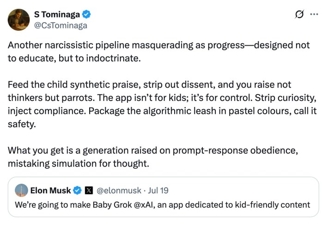The image size is (328, 226).
Task: Click S Tominaga's profile avatar
Action: [18, 19]
